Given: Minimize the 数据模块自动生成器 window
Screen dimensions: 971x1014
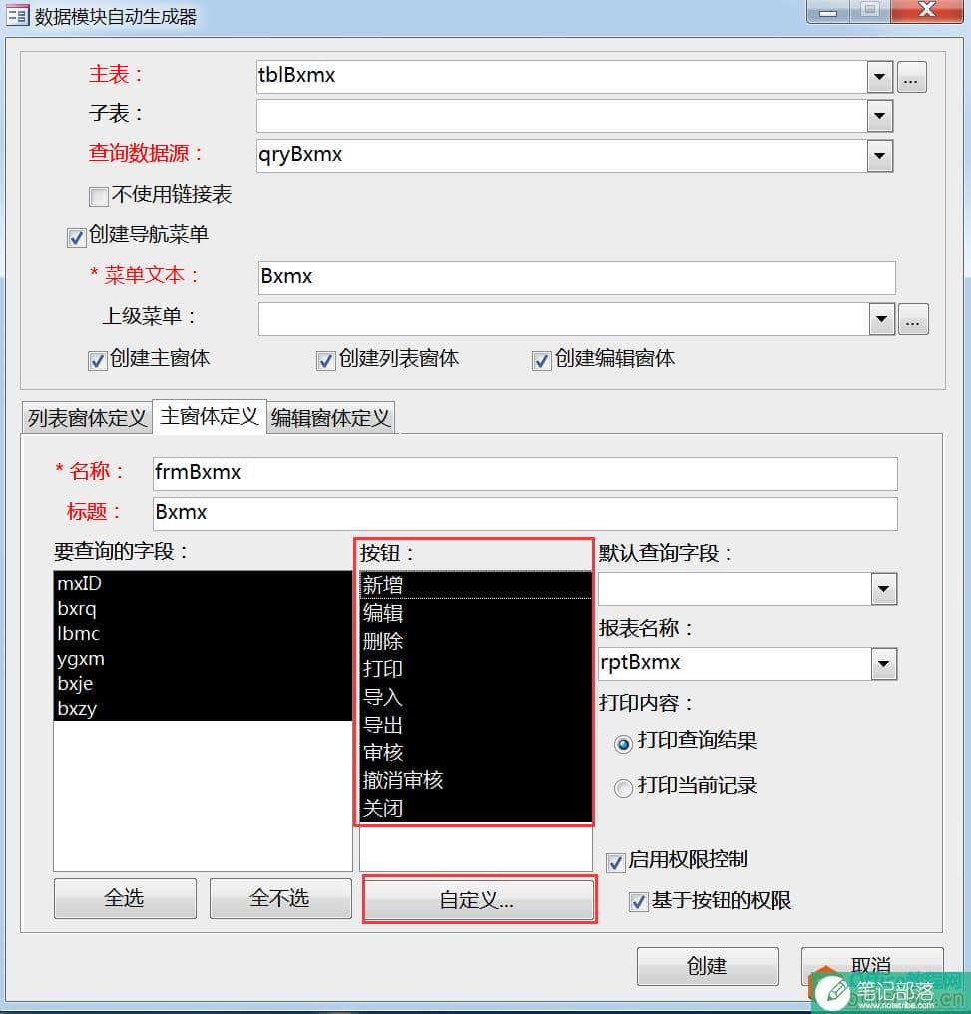Looking at the screenshot, I should pyautogui.click(x=828, y=10).
